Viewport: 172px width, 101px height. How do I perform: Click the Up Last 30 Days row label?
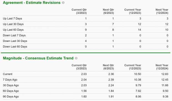(13, 24)
